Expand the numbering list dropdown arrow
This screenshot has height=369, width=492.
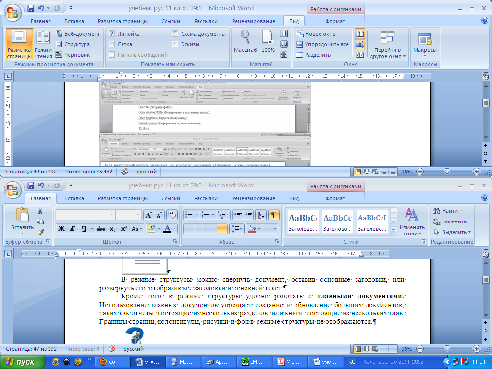pos(213,215)
